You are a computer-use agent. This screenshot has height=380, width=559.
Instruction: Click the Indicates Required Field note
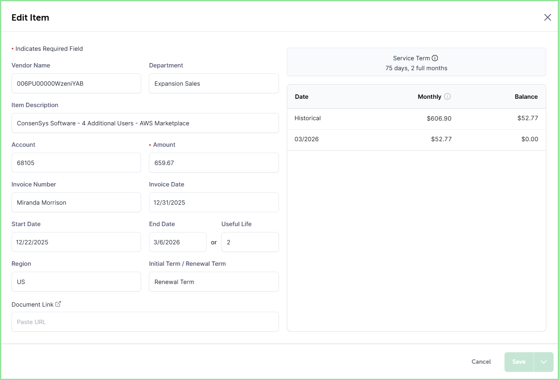(49, 49)
